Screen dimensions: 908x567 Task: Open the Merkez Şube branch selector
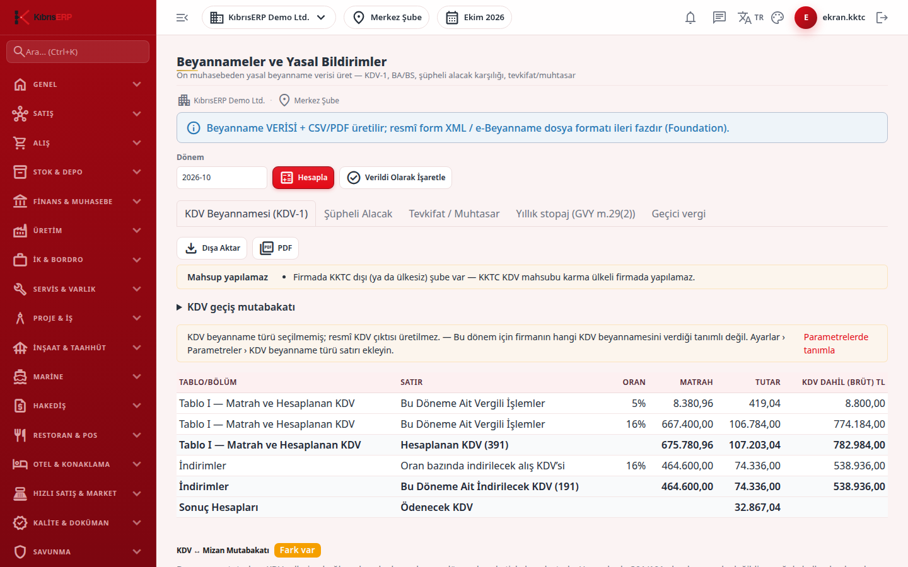pyautogui.click(x=387, y=18)
